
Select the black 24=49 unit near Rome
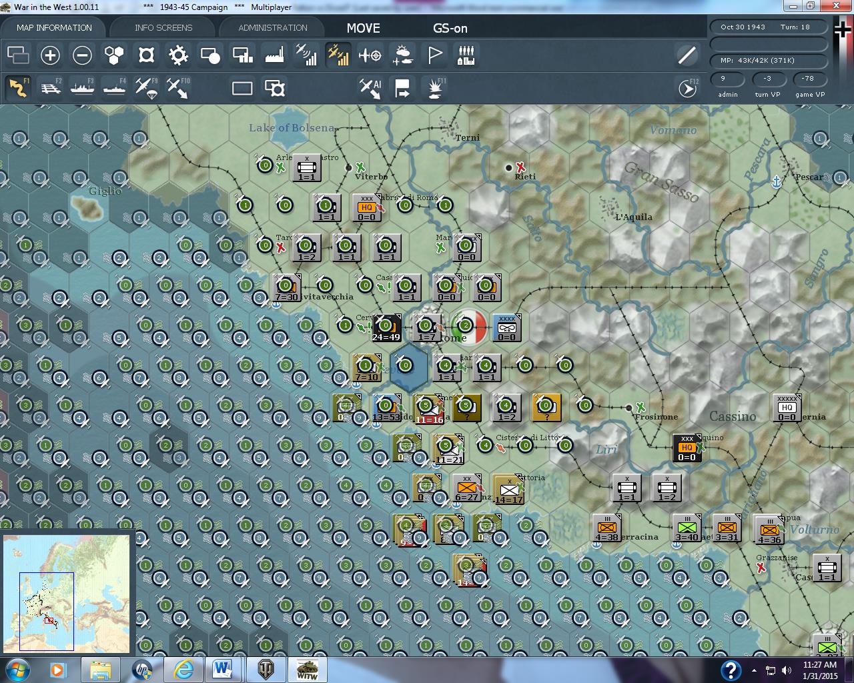coord(386,327)
